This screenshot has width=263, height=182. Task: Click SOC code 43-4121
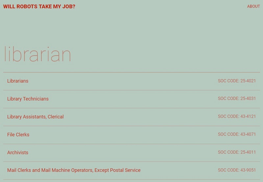point(237,116)
